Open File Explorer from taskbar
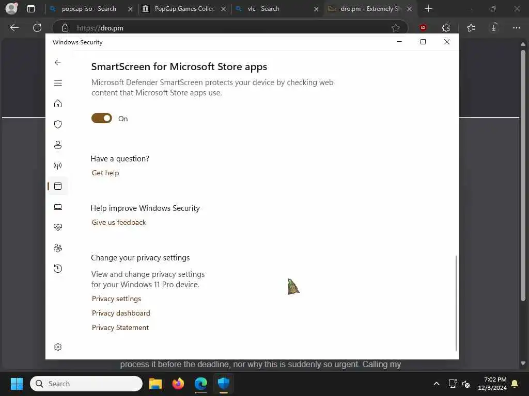 click(x=155, y=384)
